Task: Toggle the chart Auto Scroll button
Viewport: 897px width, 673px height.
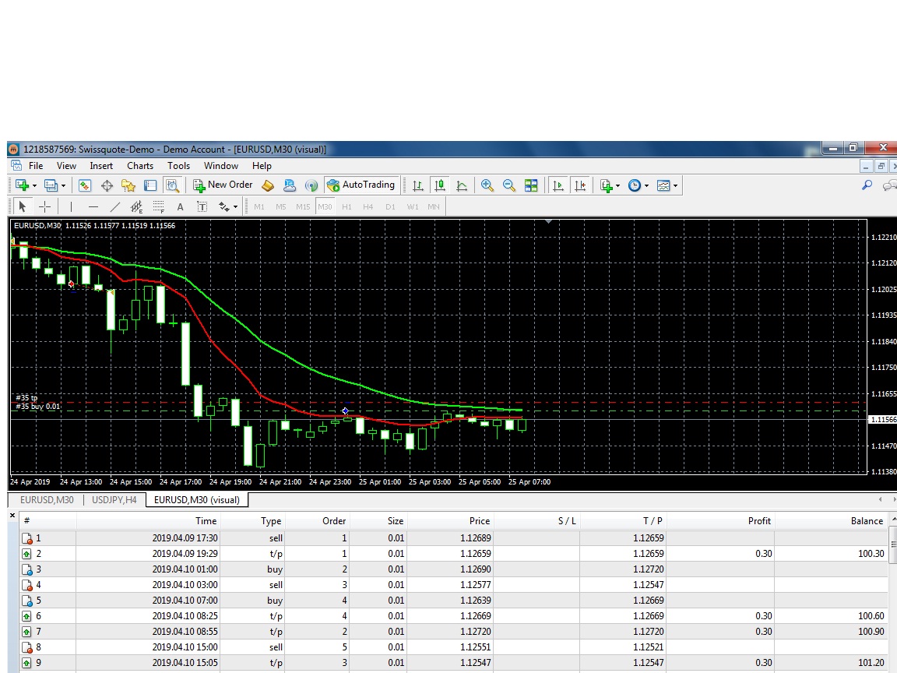Action: coord(558,185)
